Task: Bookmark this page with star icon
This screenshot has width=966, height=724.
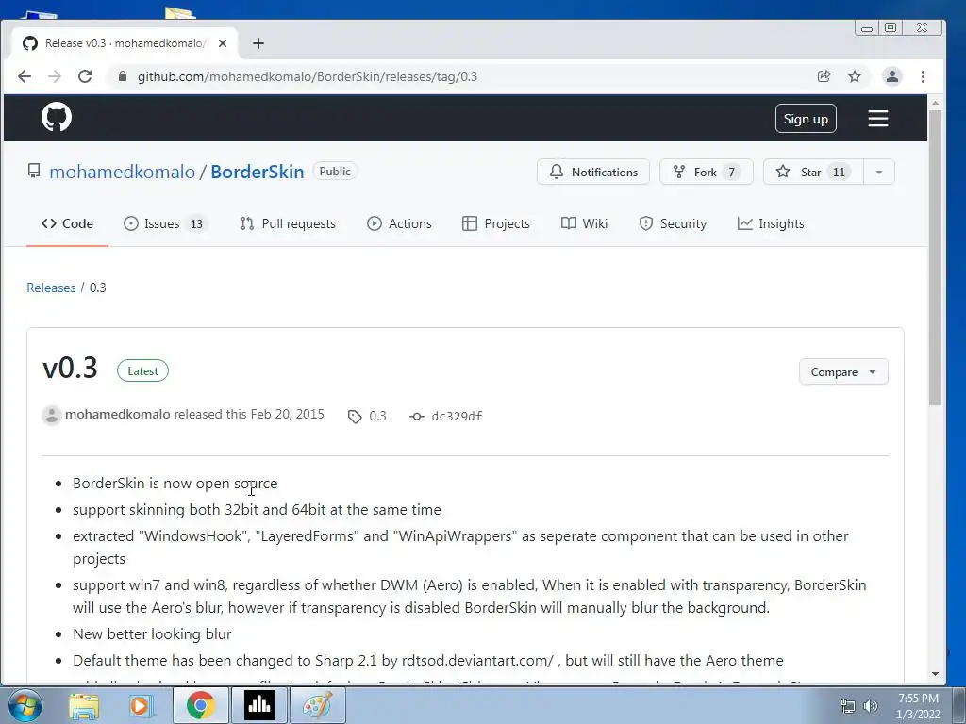Action: click(855, 76)
